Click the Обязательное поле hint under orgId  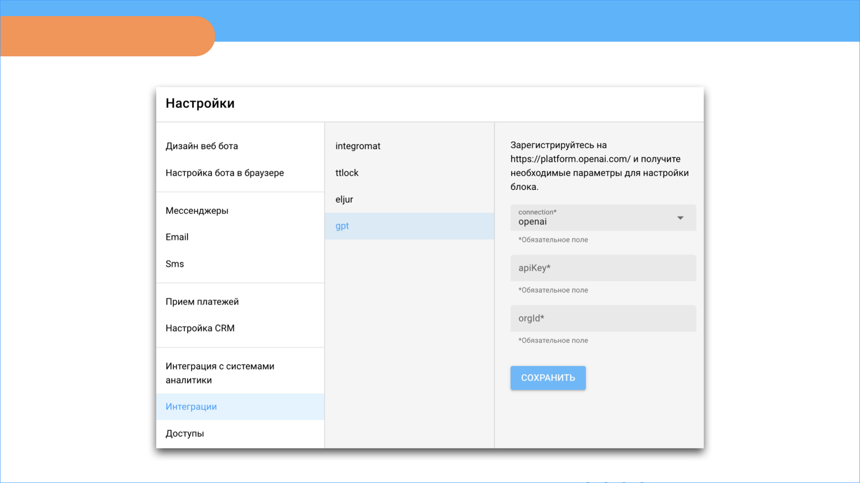[553, 340]
